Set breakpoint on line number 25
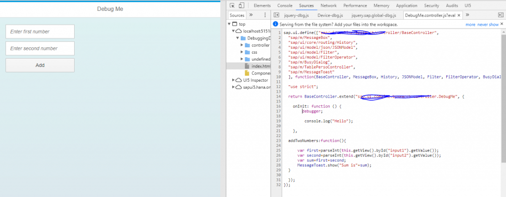 tap(279, 150)
